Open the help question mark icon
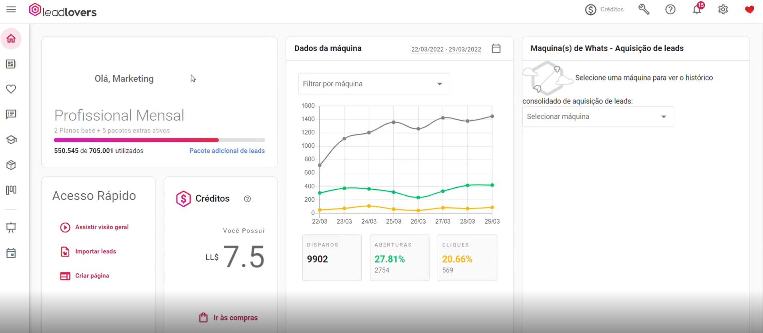Image resolution: width=763 pixels, height=333 pixels. (670, 10)
